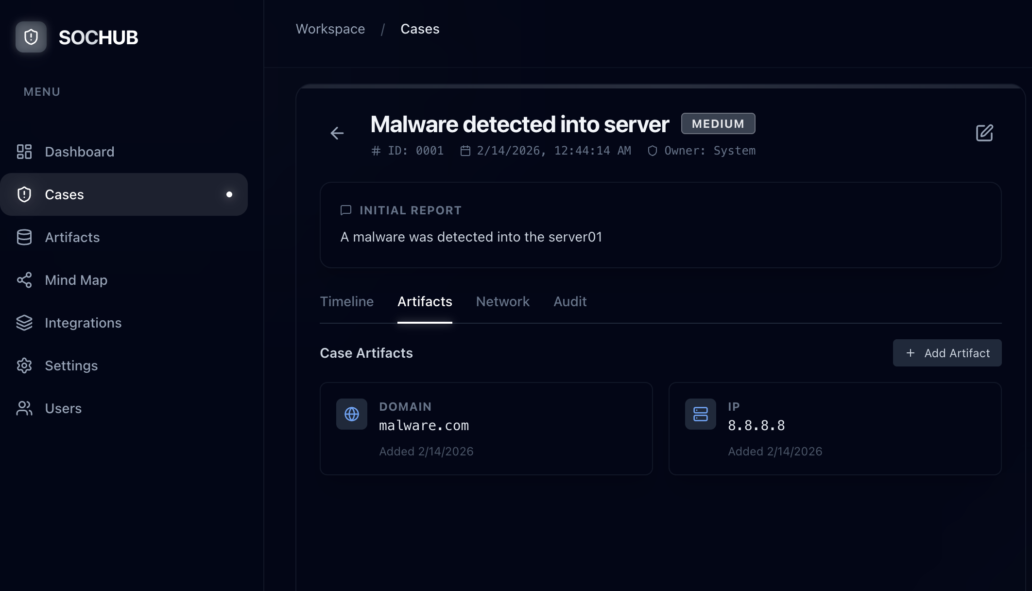
Task: Click the Artifacts database icon in sidebar
Action: (x=24, y=237)
